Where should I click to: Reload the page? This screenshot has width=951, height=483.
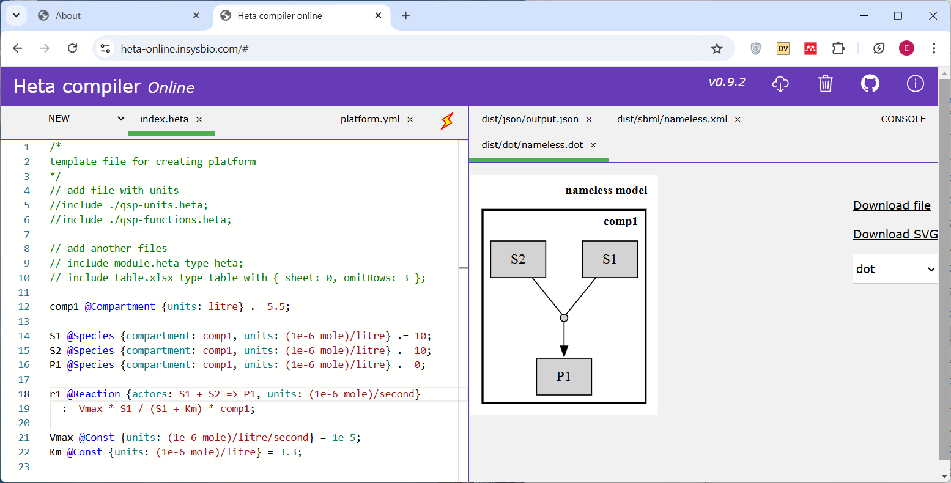72,48
